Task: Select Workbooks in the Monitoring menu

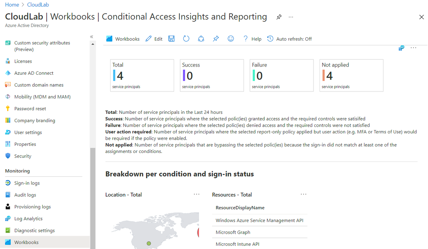Action: (x=45, y=242)
